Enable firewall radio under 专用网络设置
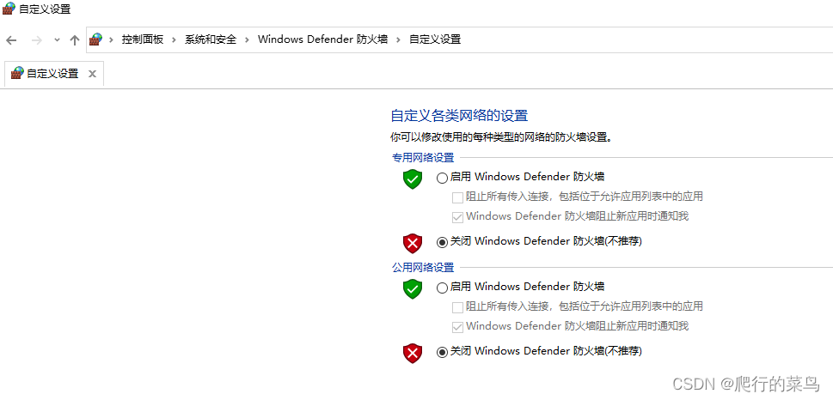The width and height of the screenshot is (833, 400). point(442,179)
